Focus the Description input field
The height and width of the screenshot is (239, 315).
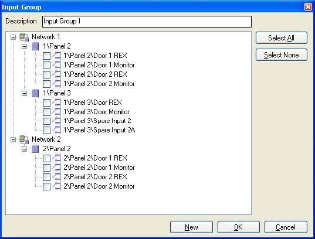coord(147,22)
